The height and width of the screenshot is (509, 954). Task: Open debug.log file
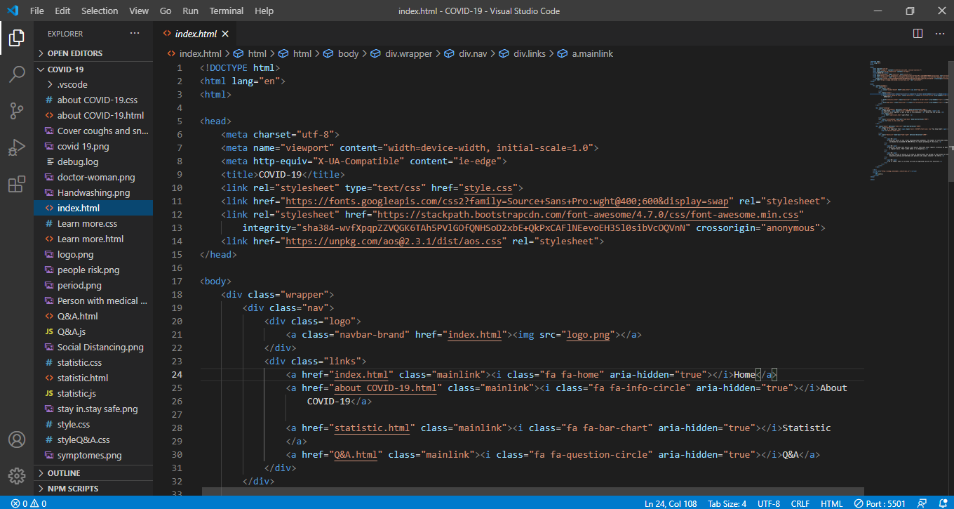pyautogui.click(x=93, y=162)
